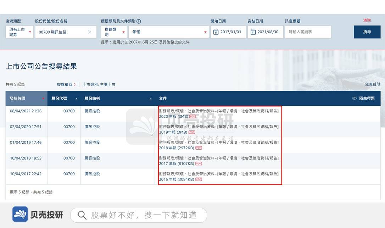The image size is (385, 228).
Task: Open the 2019年報 (3MB) document link
Action: (173, 132)
